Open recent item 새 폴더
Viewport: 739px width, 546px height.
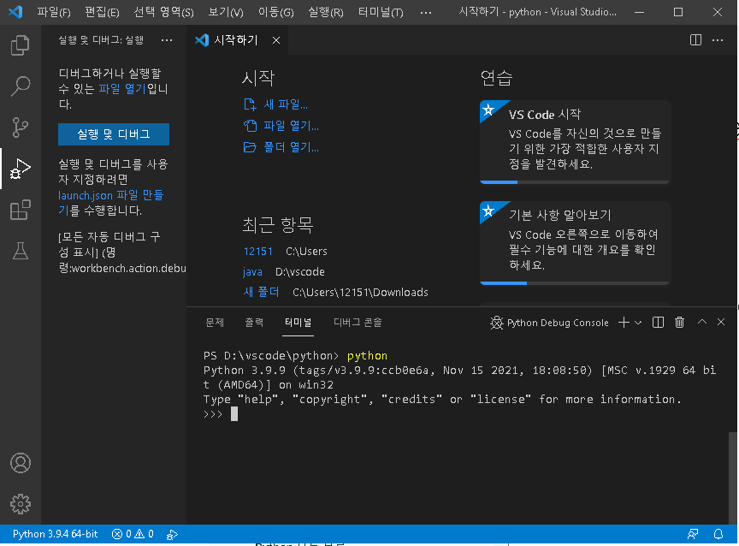[x=262, y=292]
